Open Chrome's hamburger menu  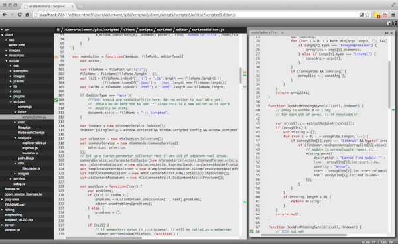(x=393, y=15)
